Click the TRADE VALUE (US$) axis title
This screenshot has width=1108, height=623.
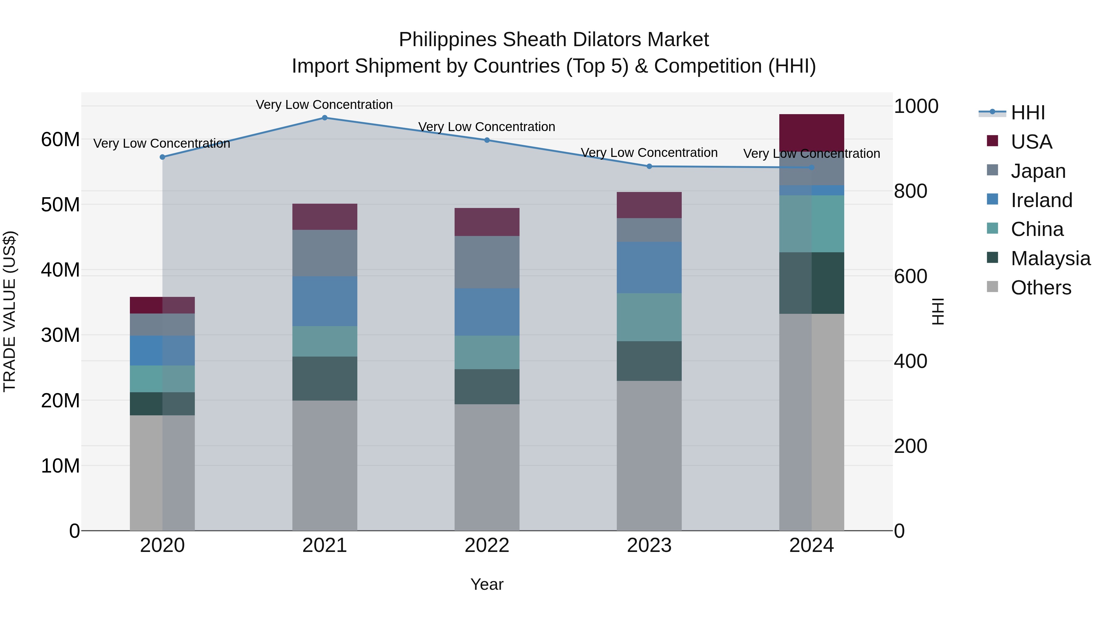point(10,311)
